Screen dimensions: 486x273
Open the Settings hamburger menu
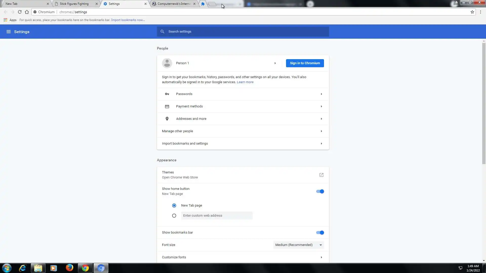(x=9, y=32)
